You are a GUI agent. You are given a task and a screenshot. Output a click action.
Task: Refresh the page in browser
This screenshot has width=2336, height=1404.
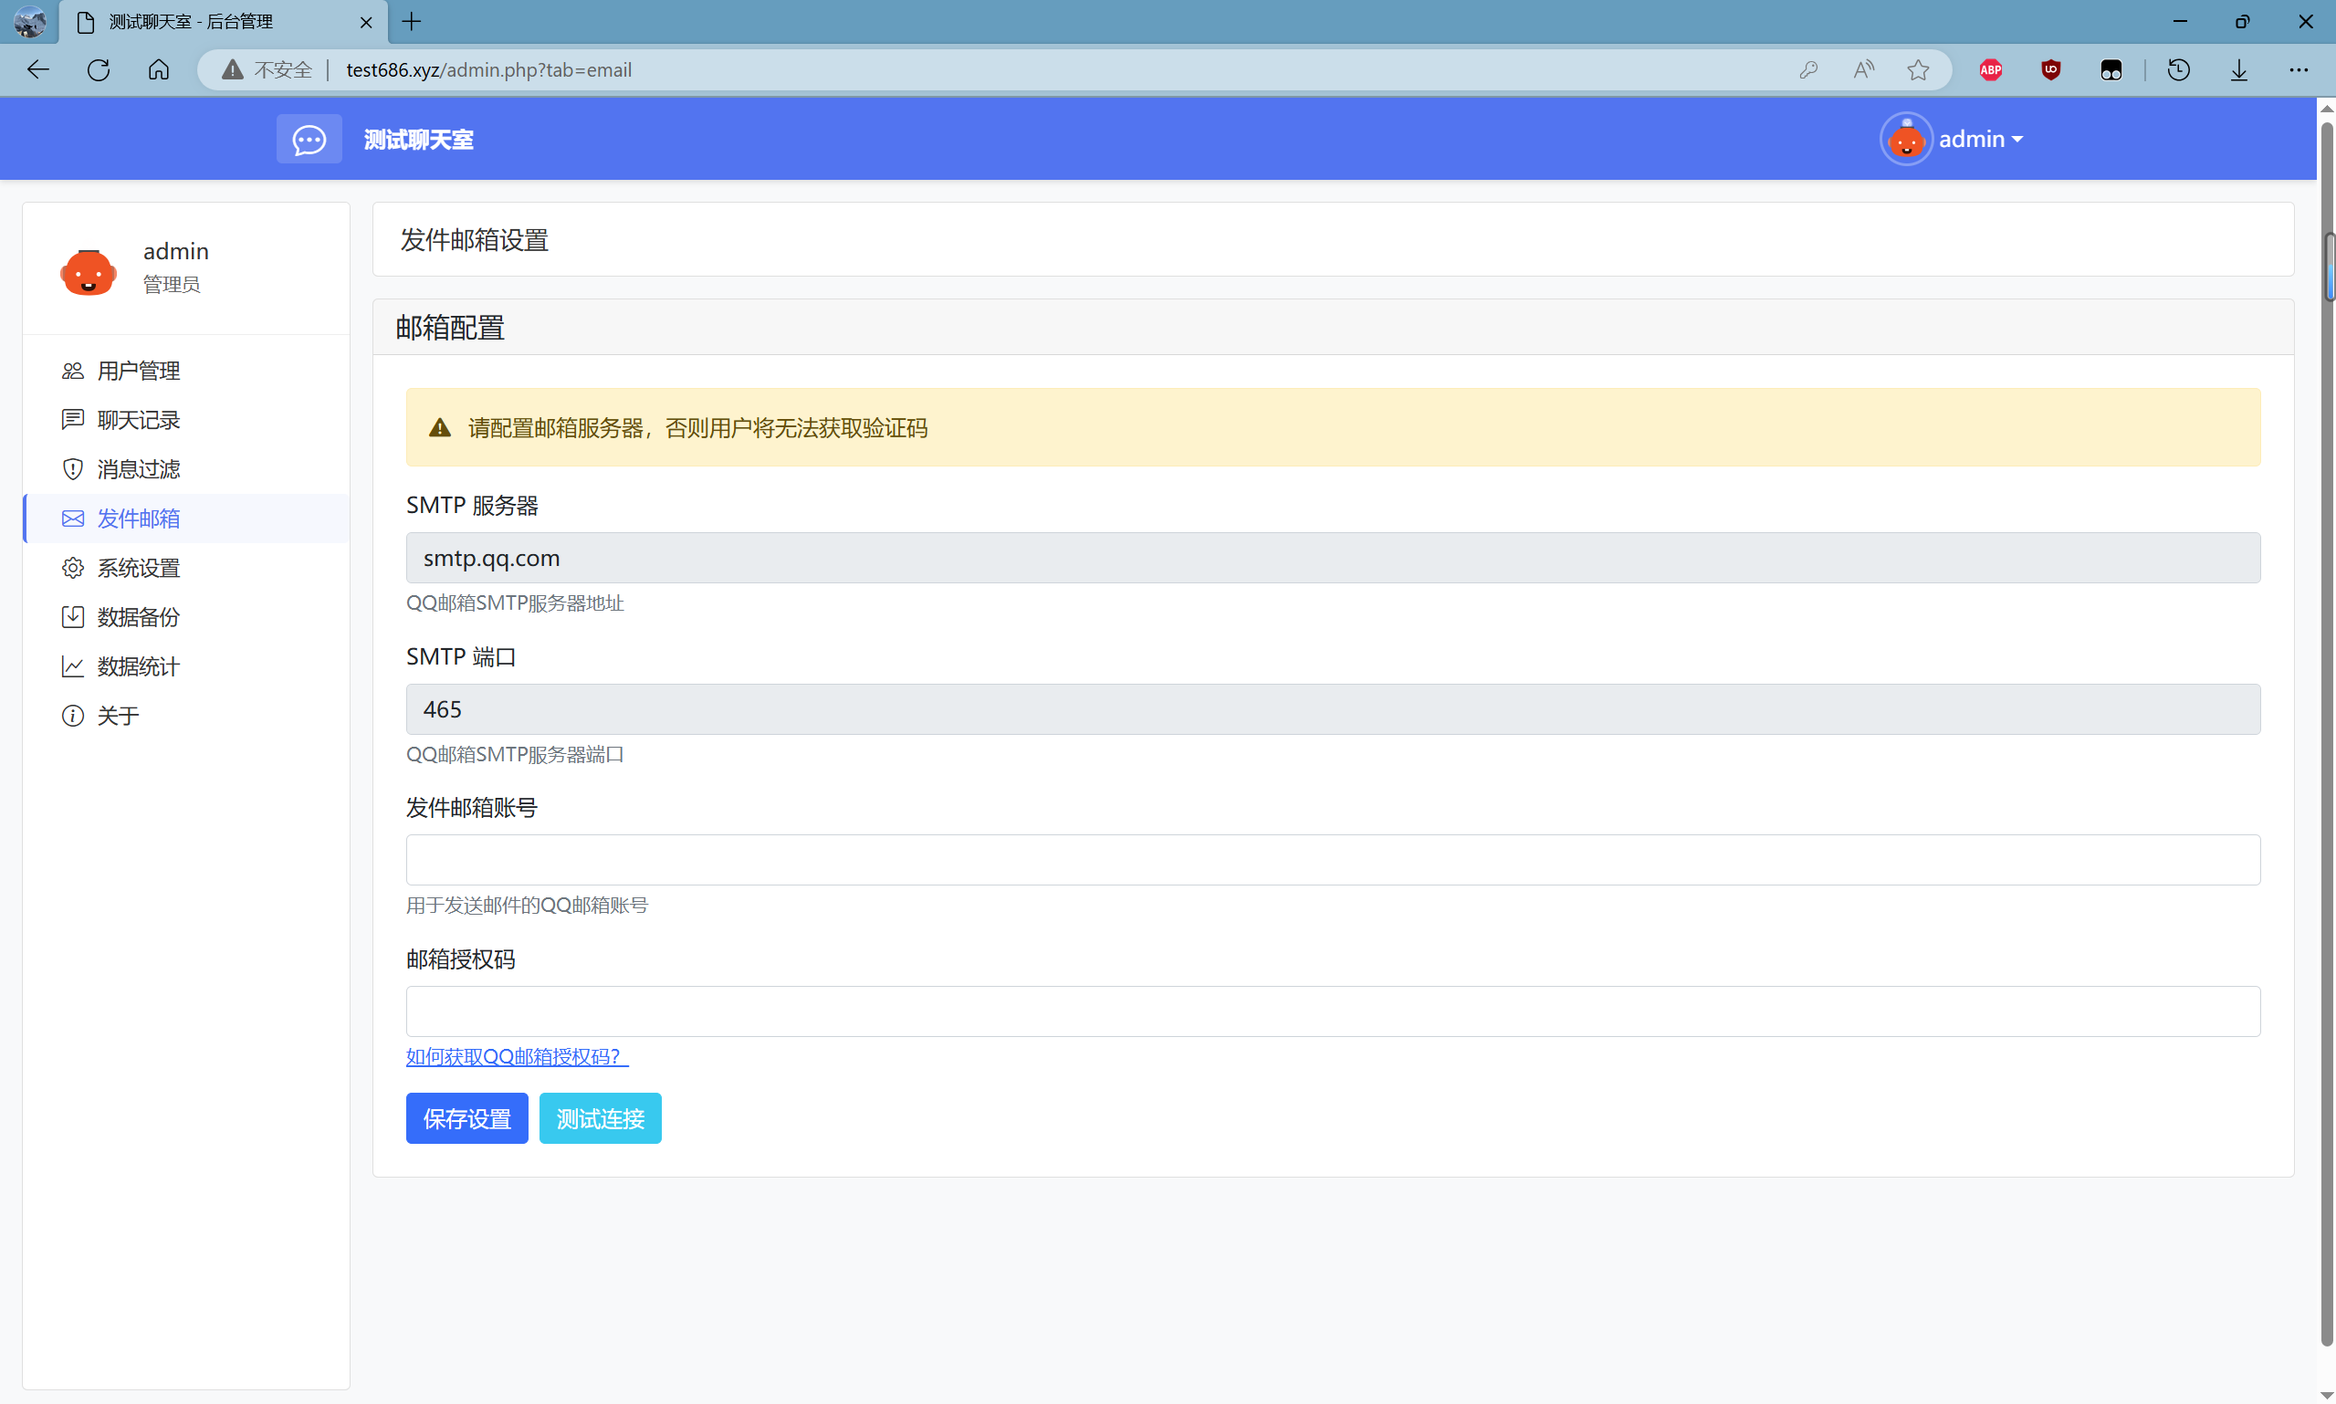click(x=99, y=70)
